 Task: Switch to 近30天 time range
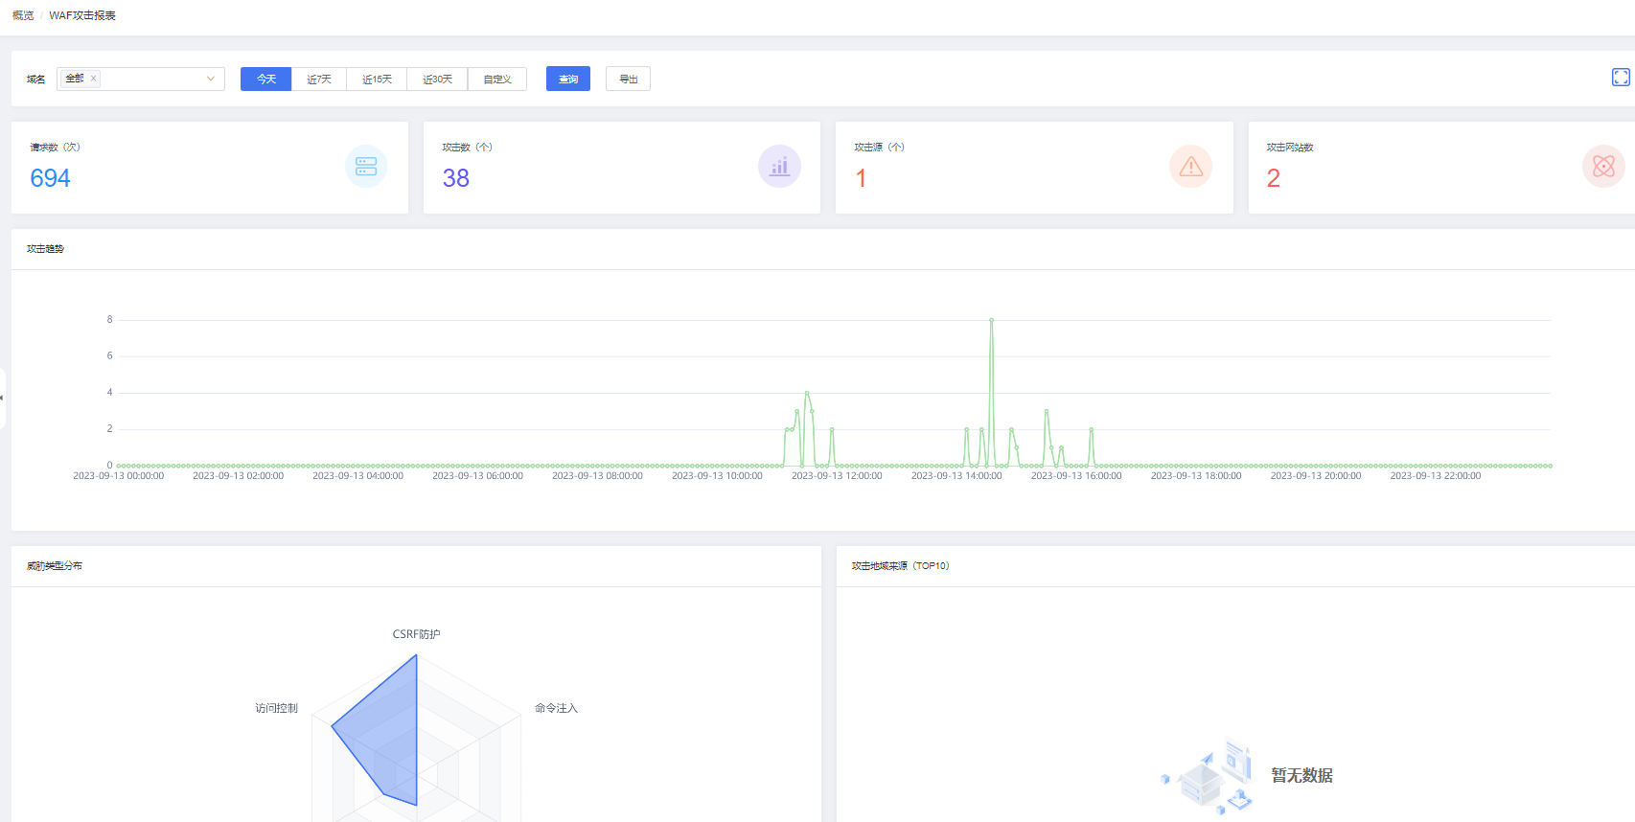click(x=437, y=79)
